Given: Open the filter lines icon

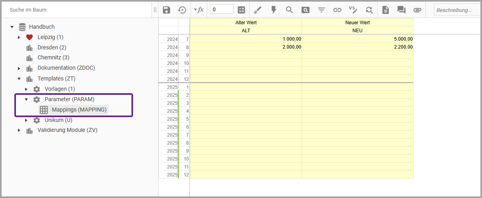Looking at the screenshot, I should pyautogui.click(x=321, y=10).
